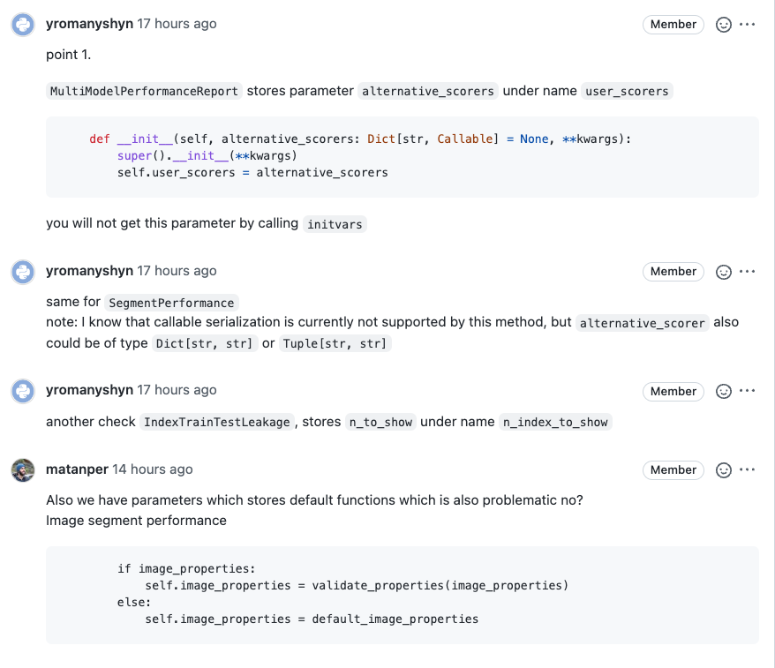Add emoji reaction to SegmentPerformance comment
Image resolution: width=775 pixels, height=668 pixels.
(724, 272)
